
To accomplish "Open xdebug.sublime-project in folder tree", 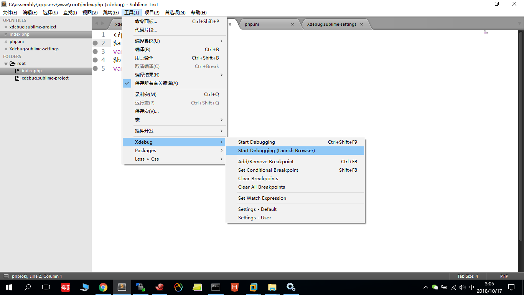I will click(x=46, y=78).
